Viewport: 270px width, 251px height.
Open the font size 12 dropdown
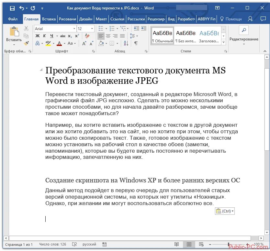(92, 28)
